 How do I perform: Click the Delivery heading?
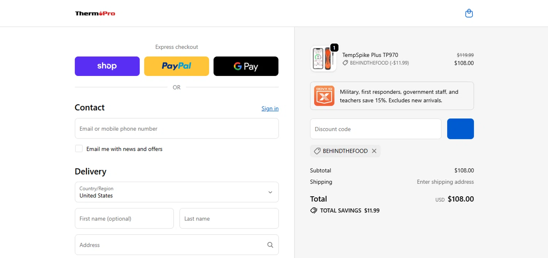(91, 172)
